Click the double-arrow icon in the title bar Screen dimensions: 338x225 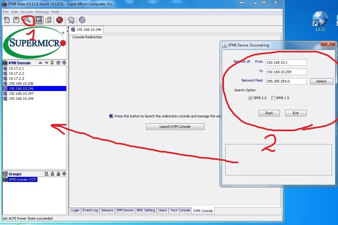(242, 3)
